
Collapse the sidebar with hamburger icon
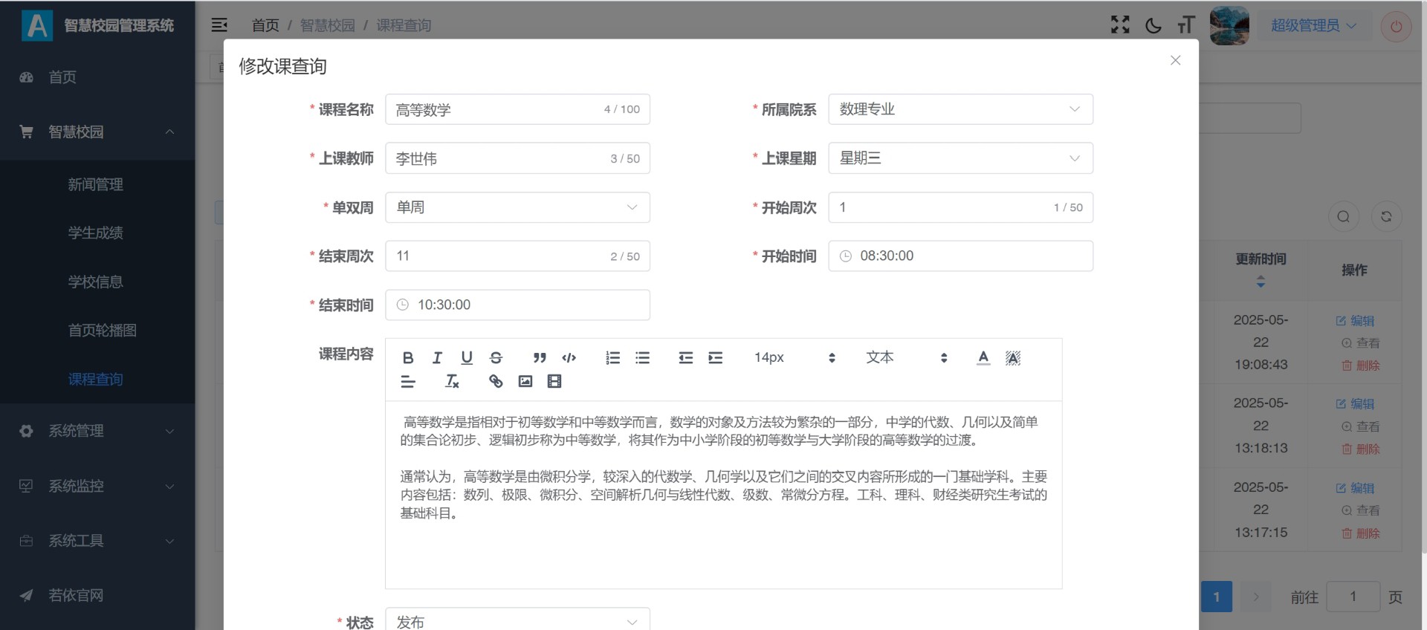click(x=219, y=25)
